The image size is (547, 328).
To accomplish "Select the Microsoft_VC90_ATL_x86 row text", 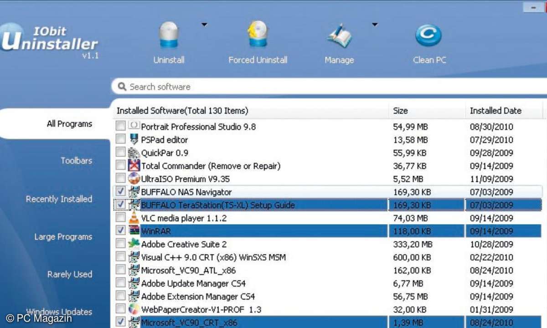I will click(188, 271).
